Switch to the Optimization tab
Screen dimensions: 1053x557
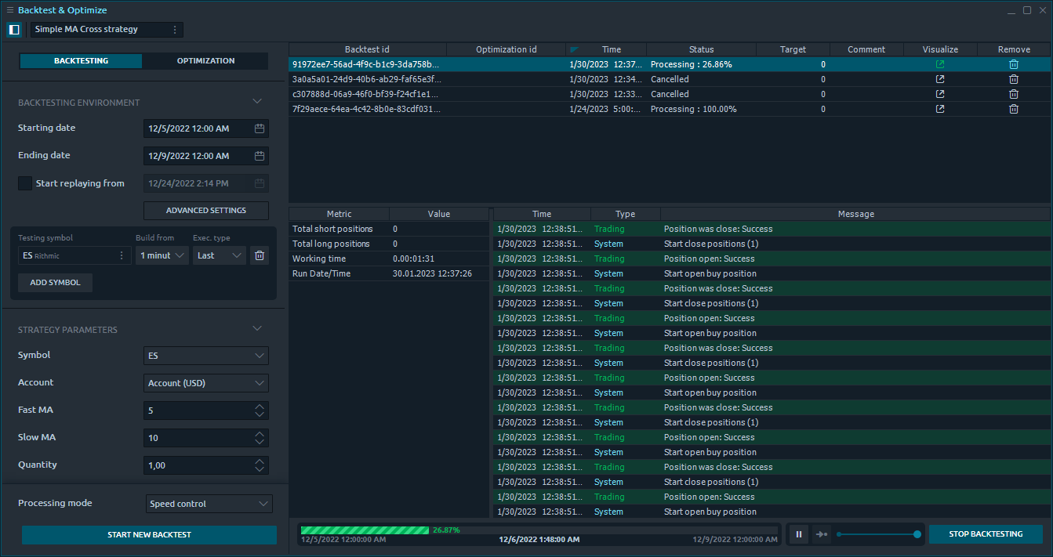(x=205, y=61)
